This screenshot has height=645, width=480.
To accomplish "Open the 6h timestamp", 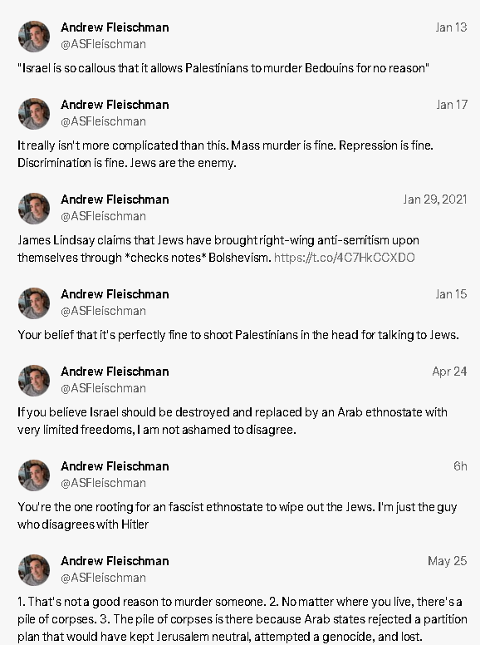I will pos(460,466).
